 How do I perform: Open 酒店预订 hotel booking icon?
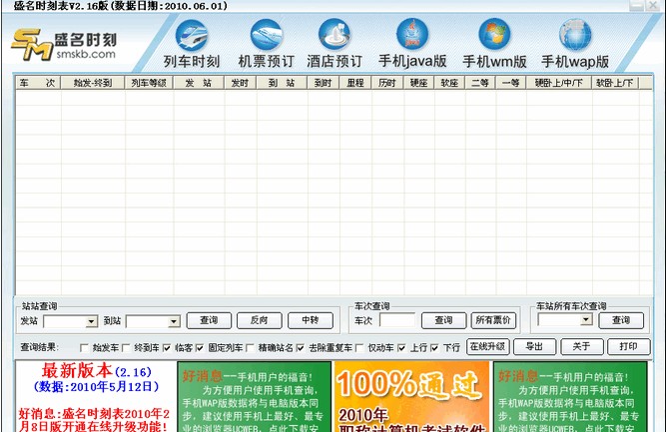point(333,44)
